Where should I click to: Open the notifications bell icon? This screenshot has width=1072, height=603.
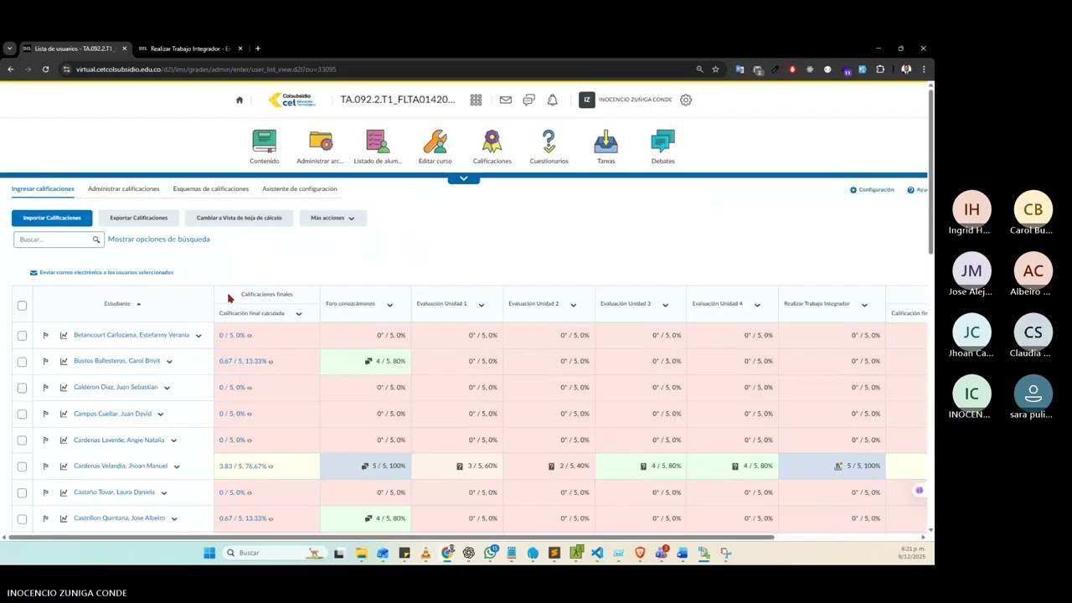[552, 100]
